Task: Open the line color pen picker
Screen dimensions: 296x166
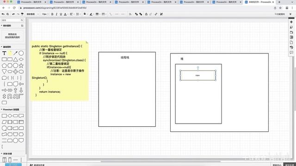Action: click(x=92, y=14)
